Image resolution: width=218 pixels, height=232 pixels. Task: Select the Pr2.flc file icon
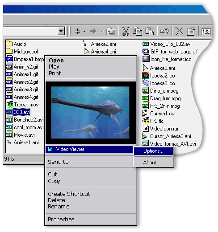tap(146, 121)
